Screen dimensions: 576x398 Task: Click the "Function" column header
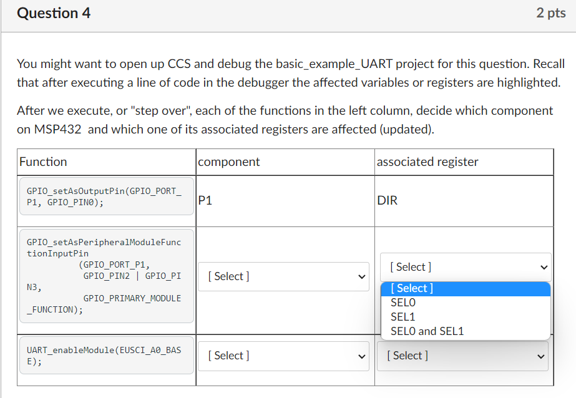click(43, 162)
